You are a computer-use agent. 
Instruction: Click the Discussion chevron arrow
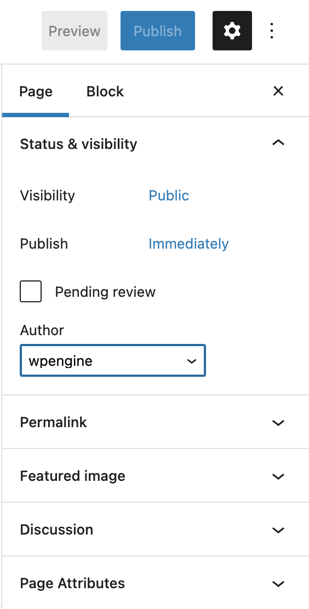point(278,530)
